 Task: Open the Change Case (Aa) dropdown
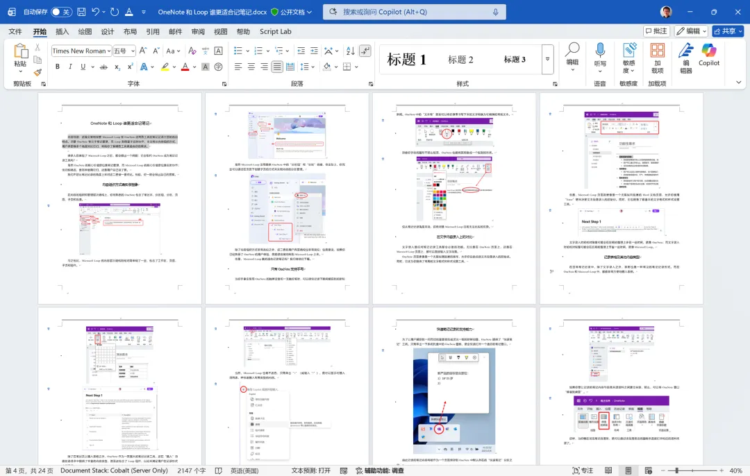pos(173,51)
